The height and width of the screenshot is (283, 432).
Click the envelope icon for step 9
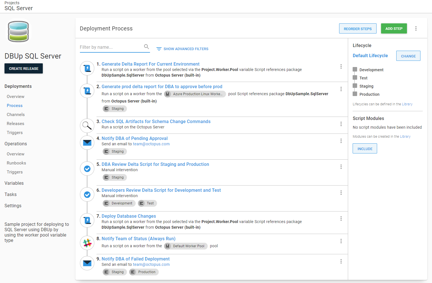coord(87,263)
